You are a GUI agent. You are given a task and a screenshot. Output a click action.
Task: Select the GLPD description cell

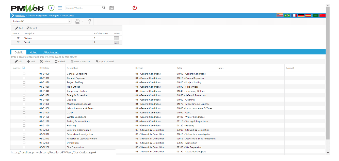pyautogui.click(x=100, y=113)
